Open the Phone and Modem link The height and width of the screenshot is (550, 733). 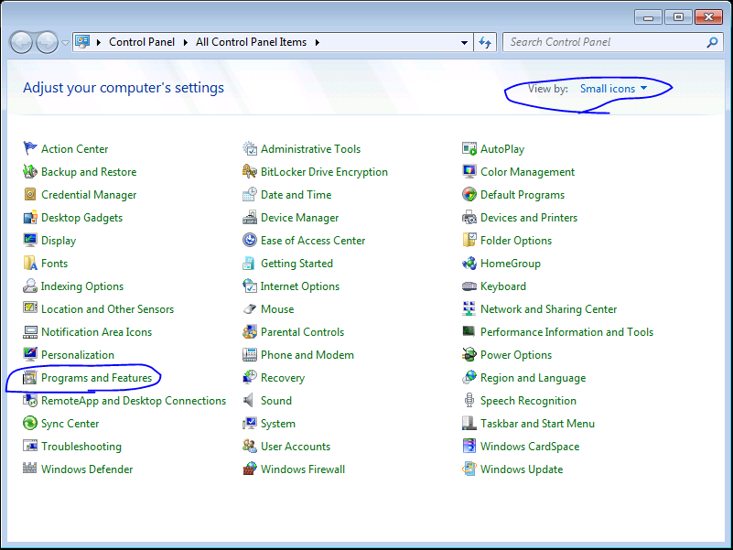coord(307,355)
